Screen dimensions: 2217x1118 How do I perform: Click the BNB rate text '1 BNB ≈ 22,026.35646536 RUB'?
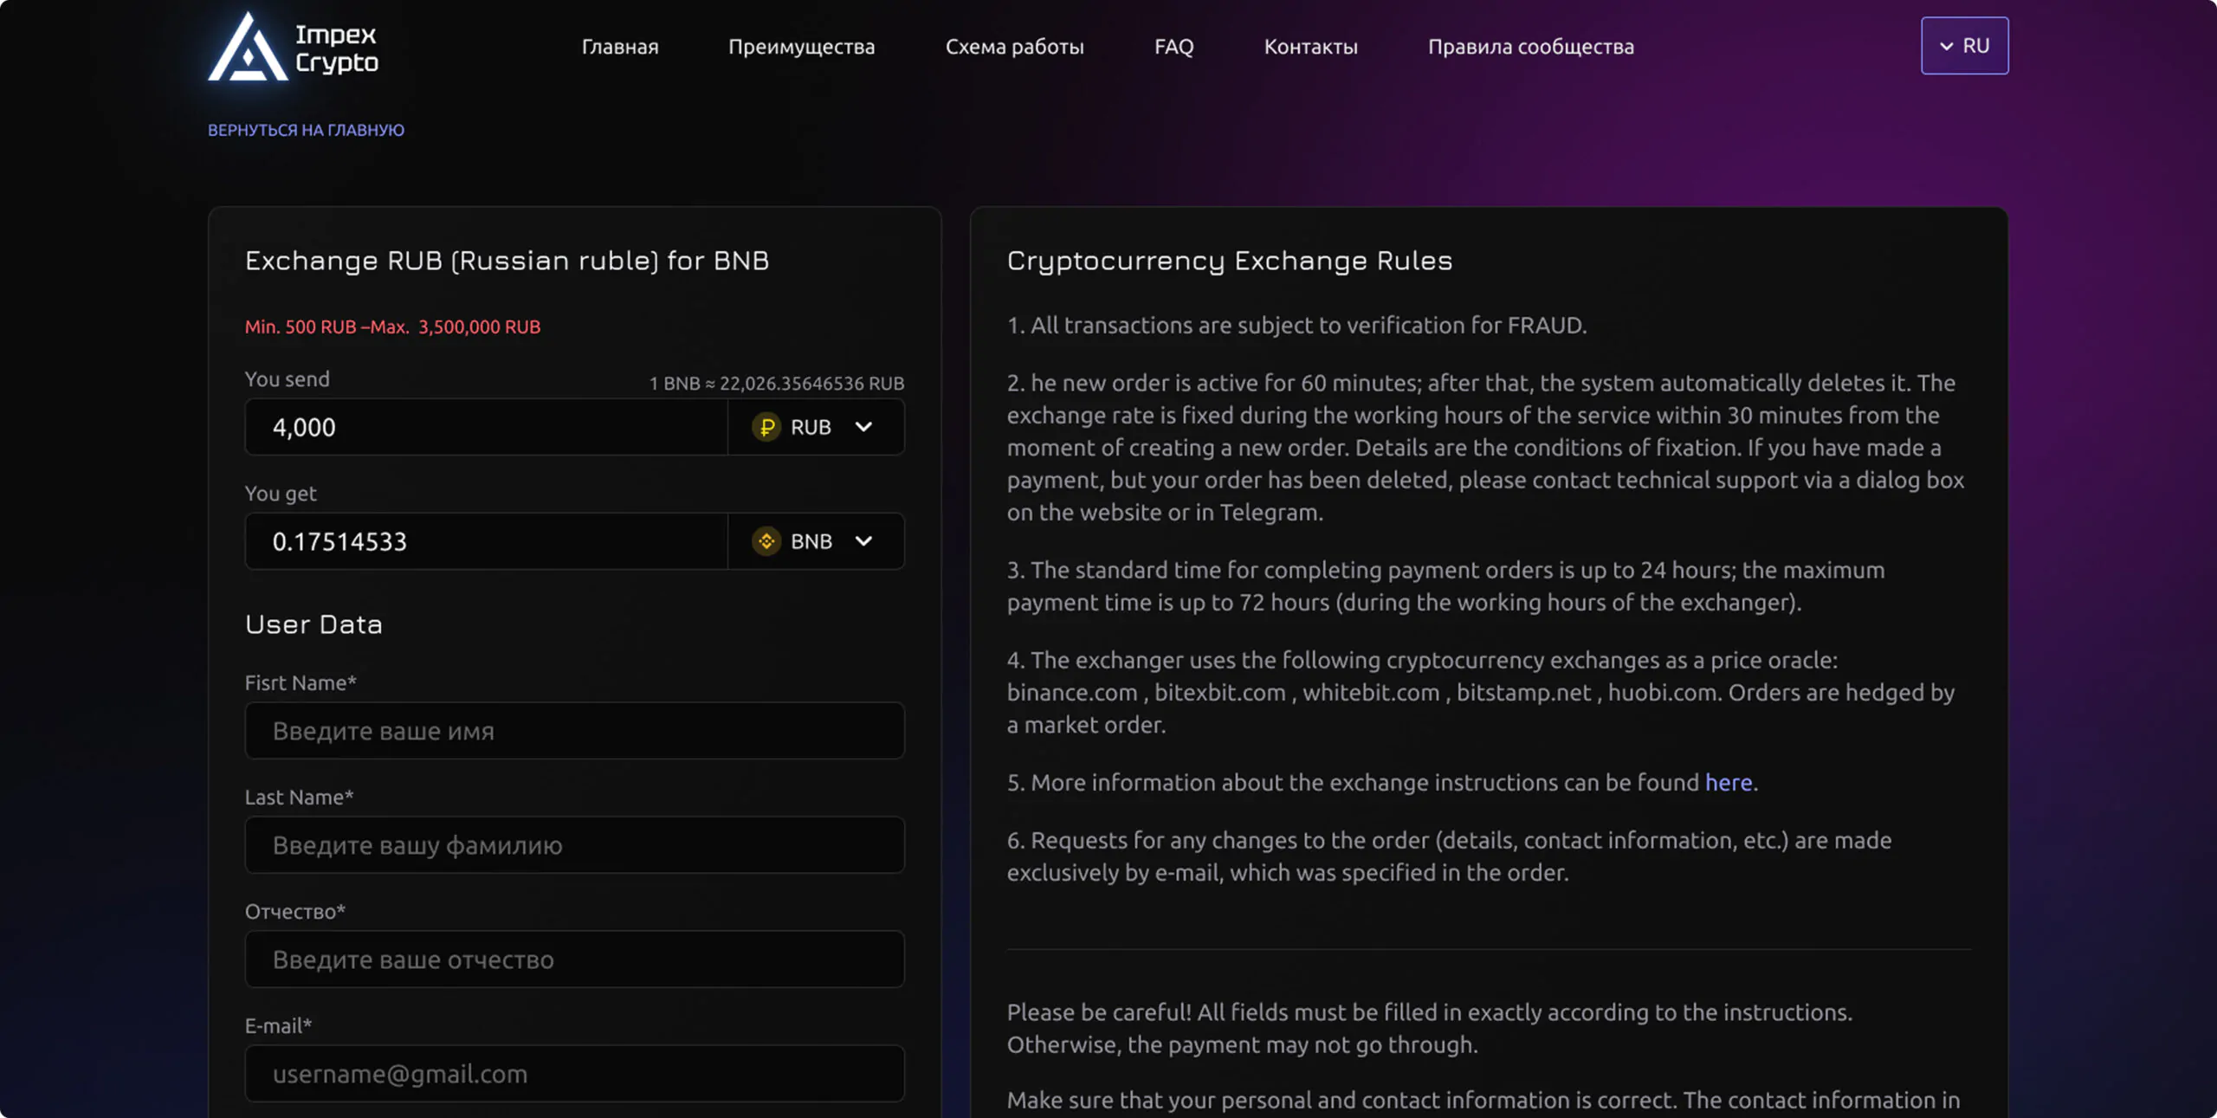777,384
